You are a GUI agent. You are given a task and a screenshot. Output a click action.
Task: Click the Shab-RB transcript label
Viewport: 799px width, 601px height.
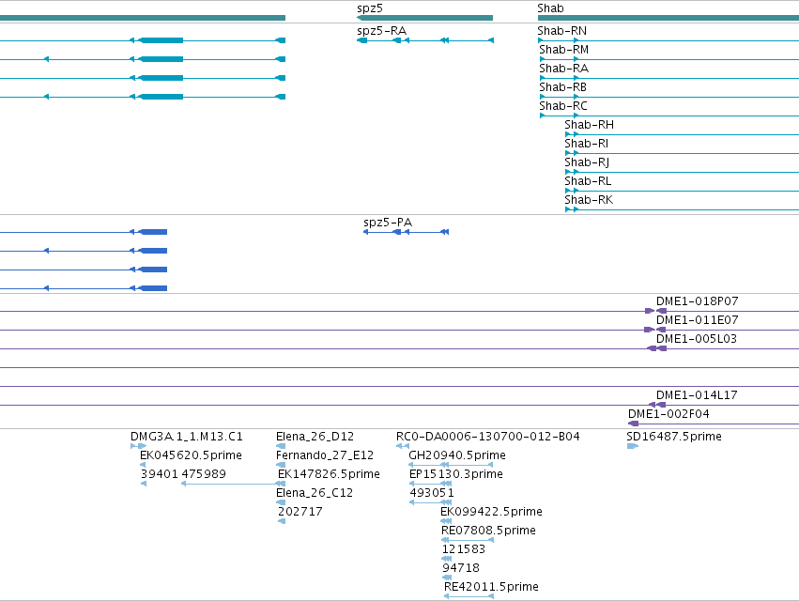(x=563, y=87)
